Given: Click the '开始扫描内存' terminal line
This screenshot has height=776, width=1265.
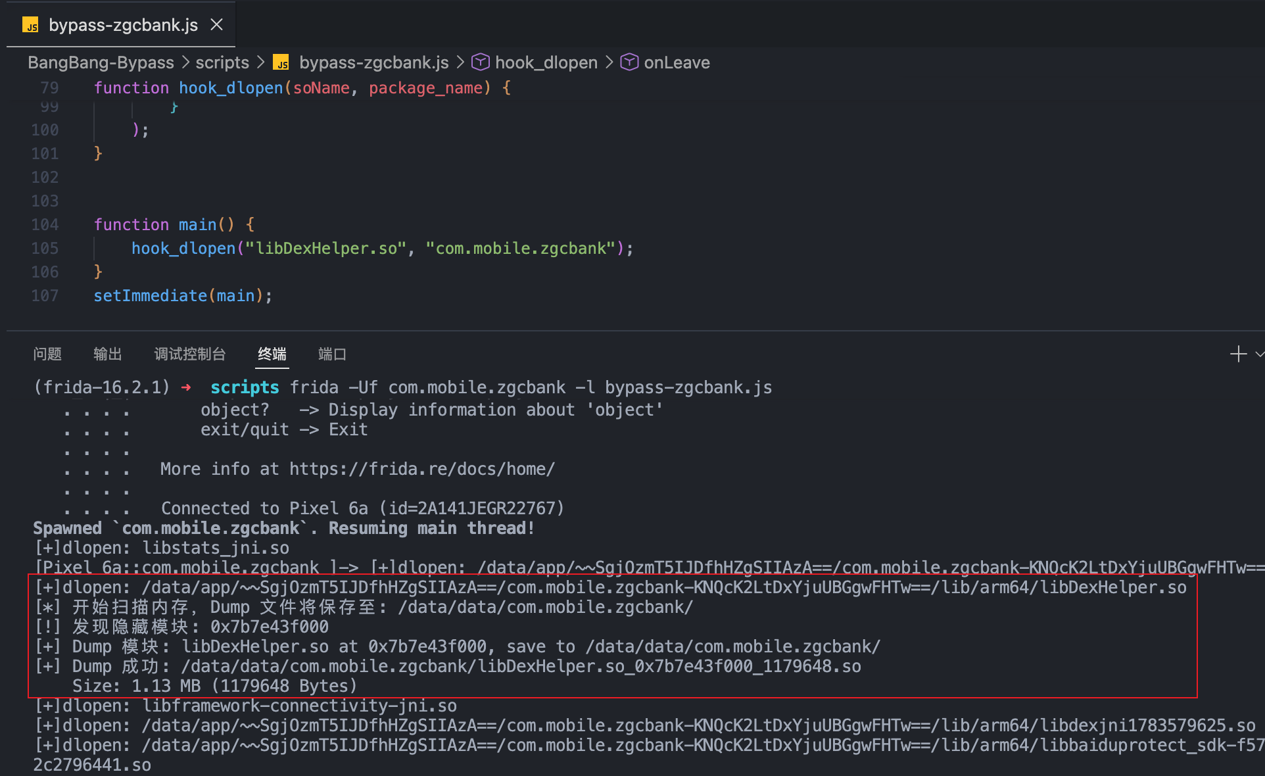Looking at the screenshot, I should click(364, 607).
